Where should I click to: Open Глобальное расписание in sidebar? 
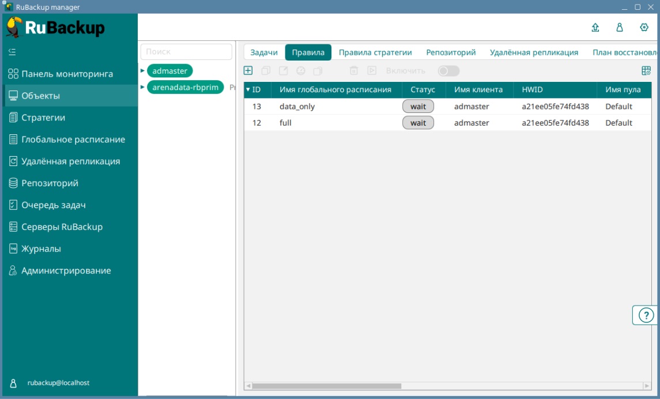click(x=73, y=140)
